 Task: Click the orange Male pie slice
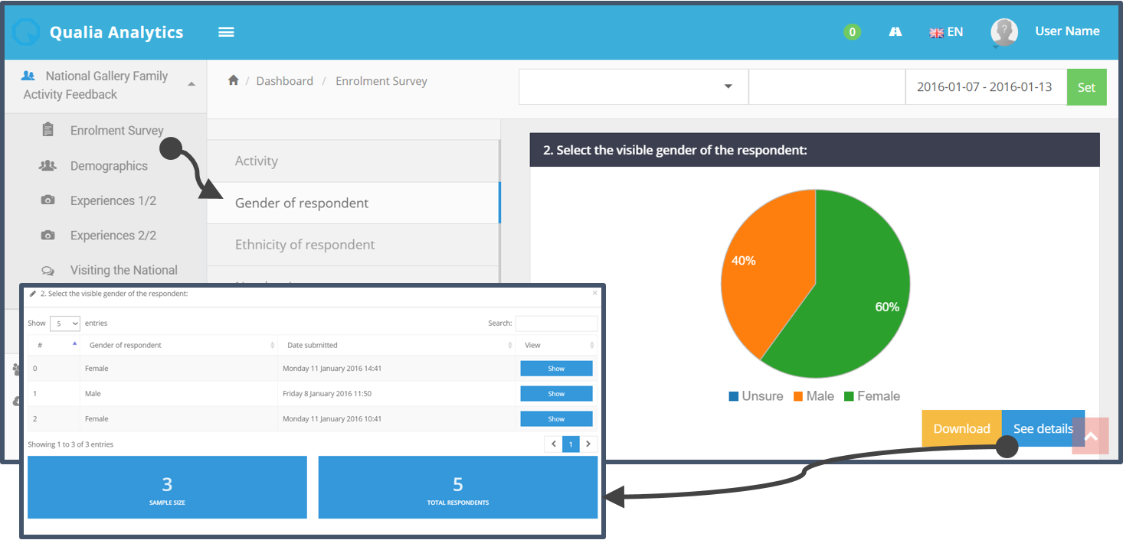pos(766,268)
